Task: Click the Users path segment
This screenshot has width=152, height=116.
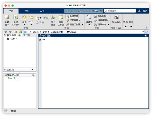Action: point(35,32)
